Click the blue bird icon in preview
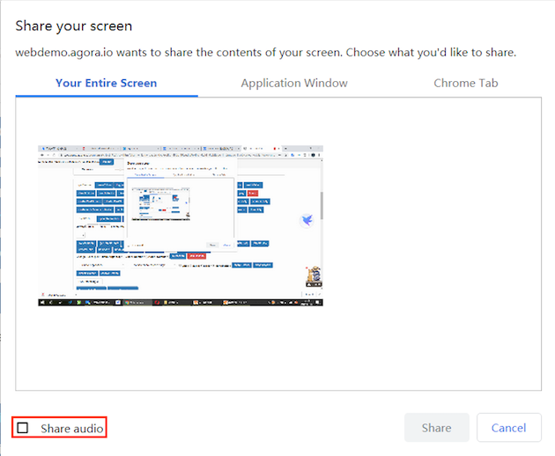555x456 pixels. 307,219
